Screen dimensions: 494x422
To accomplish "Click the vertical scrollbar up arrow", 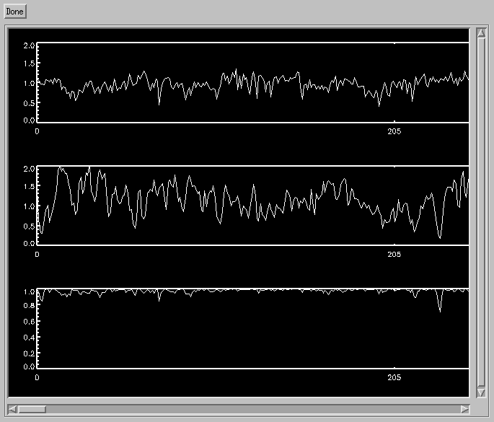I will coord(481,34).
